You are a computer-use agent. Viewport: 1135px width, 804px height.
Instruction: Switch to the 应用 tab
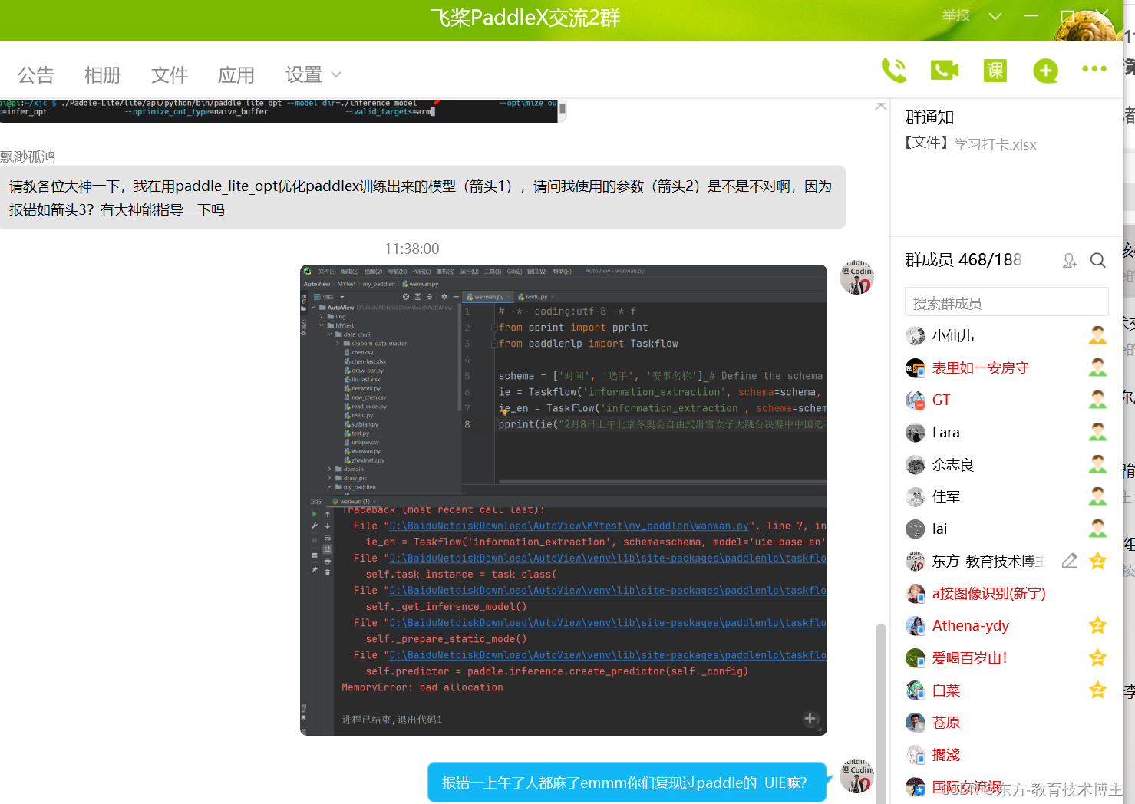(x=236, y=74)
